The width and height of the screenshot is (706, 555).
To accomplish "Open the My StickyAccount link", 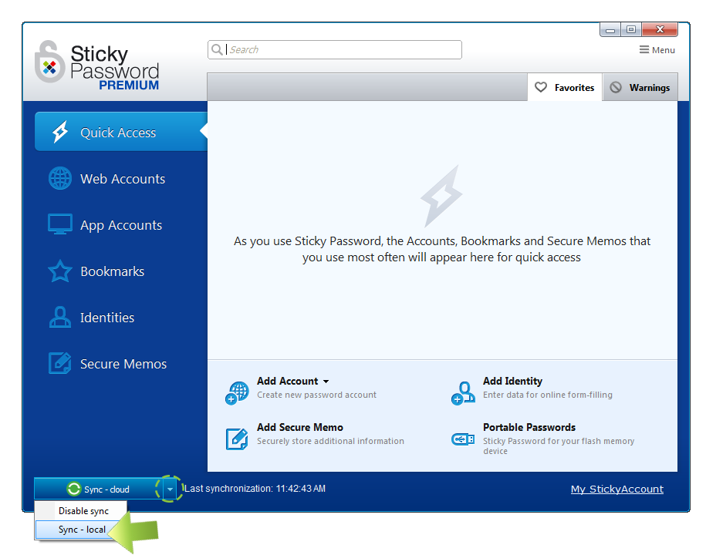I will (x=616, y=489).
